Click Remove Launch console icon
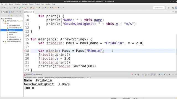Image resolution: width=177 pixels, height=99 pixels. 135,75
